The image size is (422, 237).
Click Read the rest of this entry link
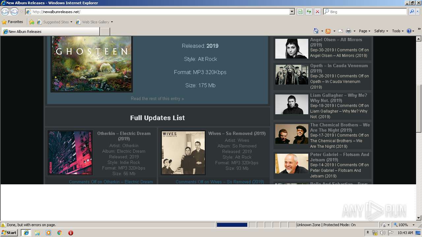pos(157,98)
